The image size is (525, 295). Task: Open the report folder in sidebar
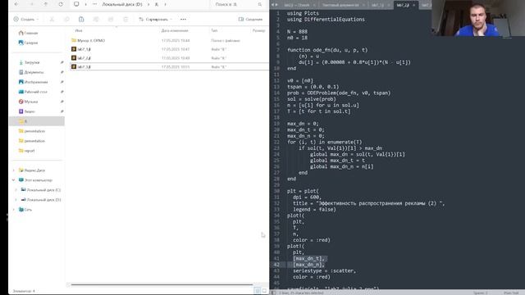(27, 151)
